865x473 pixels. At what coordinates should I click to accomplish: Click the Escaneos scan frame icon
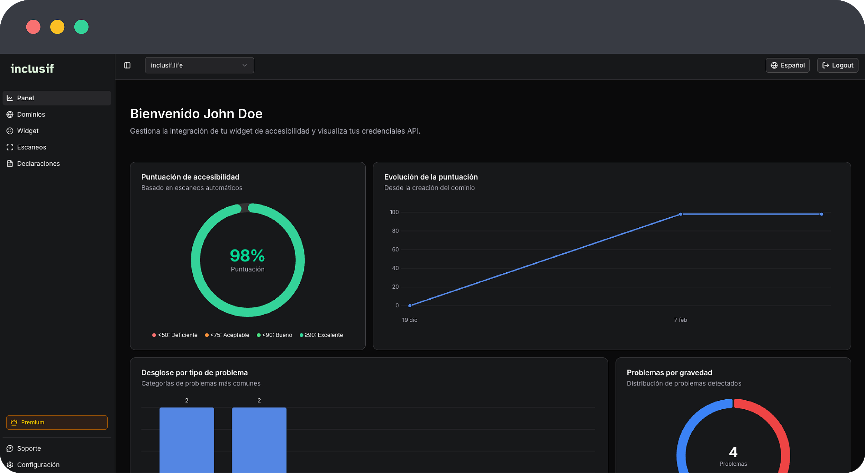click(10, 147)
